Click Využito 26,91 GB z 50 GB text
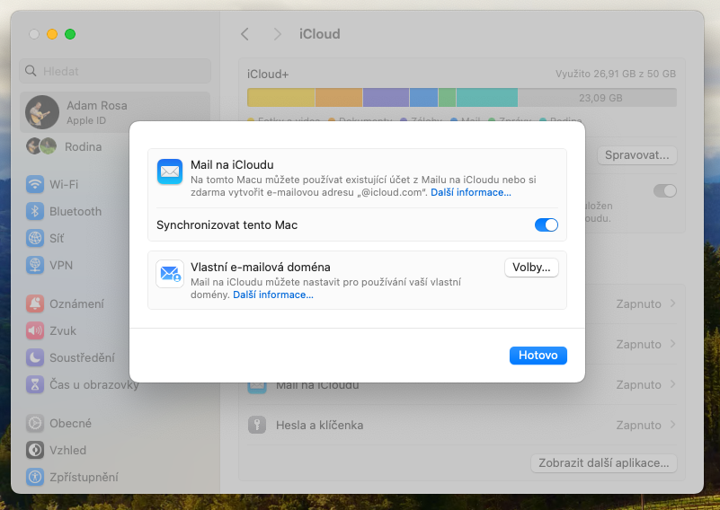This screenshot has width=720, height=510. point(616,74)
